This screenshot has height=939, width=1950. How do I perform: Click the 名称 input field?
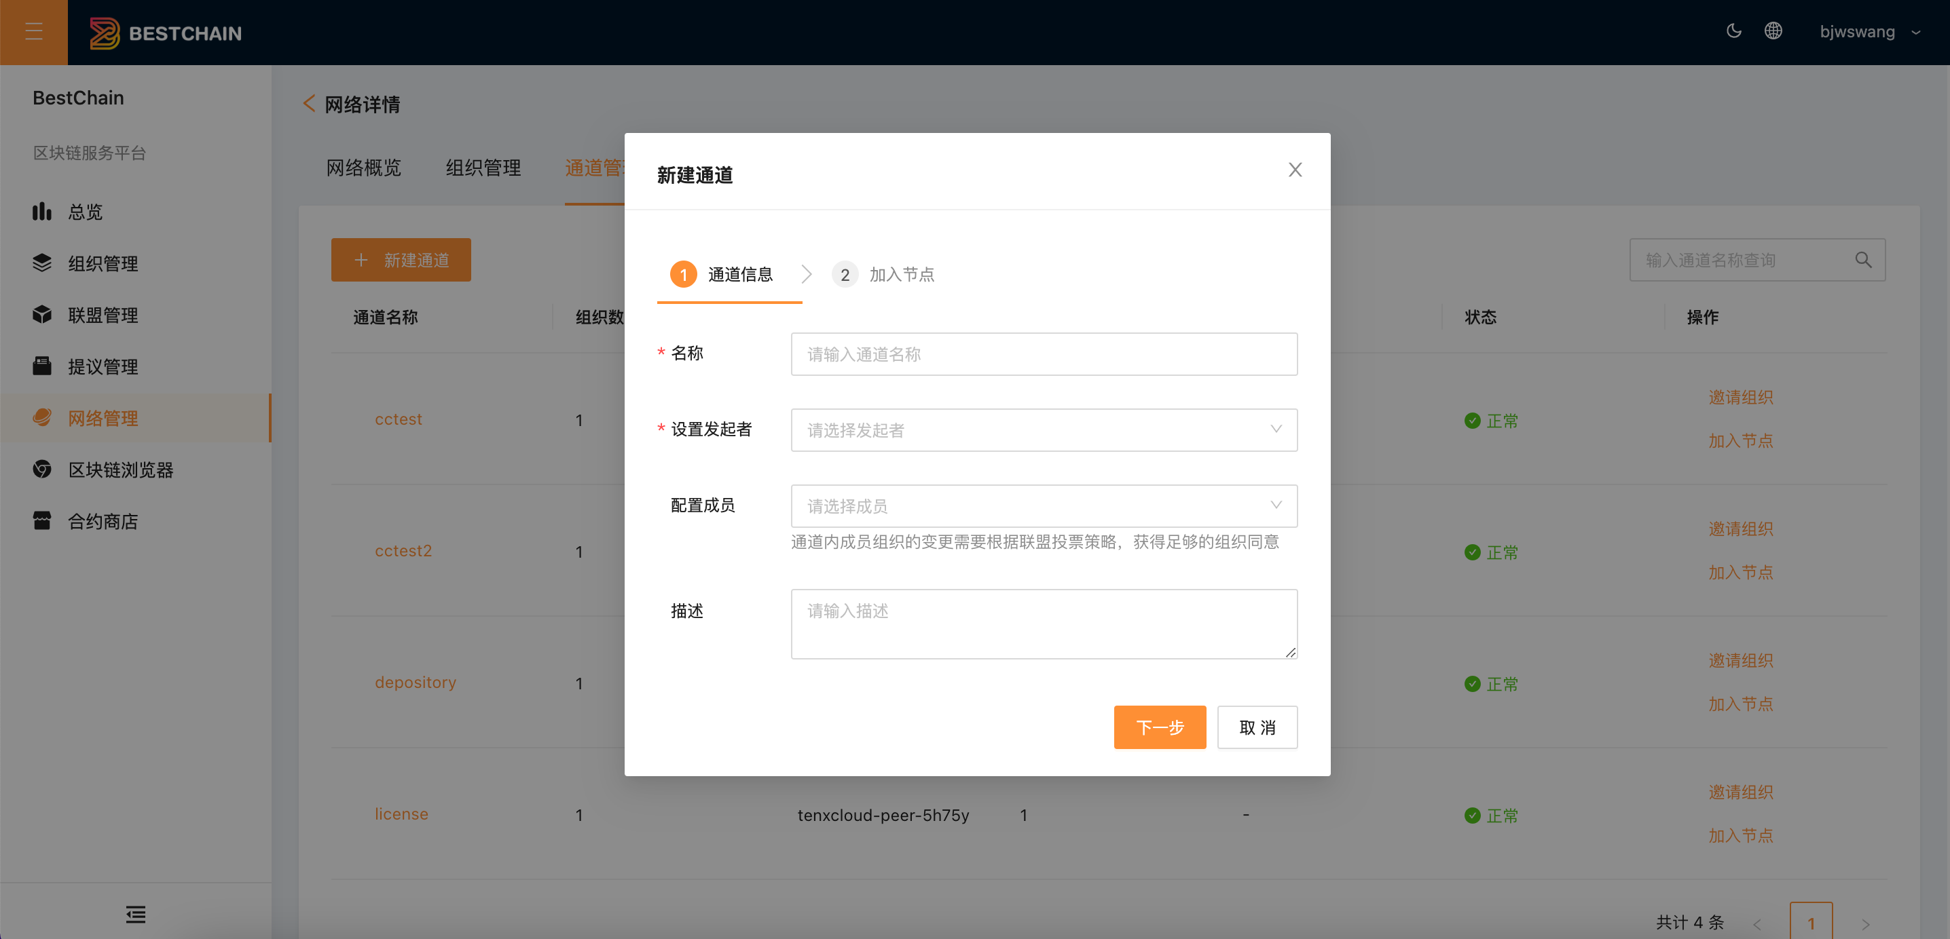pyautogui.click(x=1044, y=354)
